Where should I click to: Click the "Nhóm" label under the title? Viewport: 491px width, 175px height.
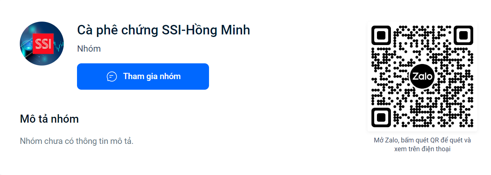point(89,49)
